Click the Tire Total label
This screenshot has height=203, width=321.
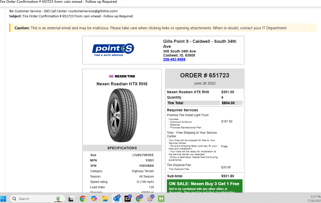coord(176,103)
